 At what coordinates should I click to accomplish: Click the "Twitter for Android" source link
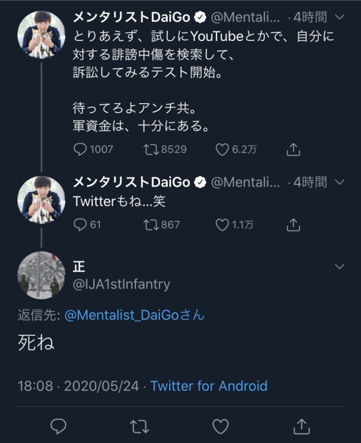(x=209, y=386)
